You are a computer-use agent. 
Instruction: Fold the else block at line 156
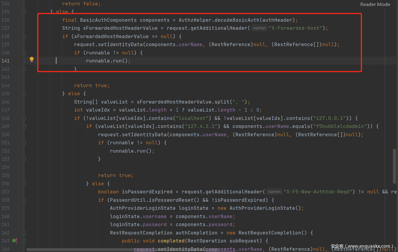tap(24, 183)
